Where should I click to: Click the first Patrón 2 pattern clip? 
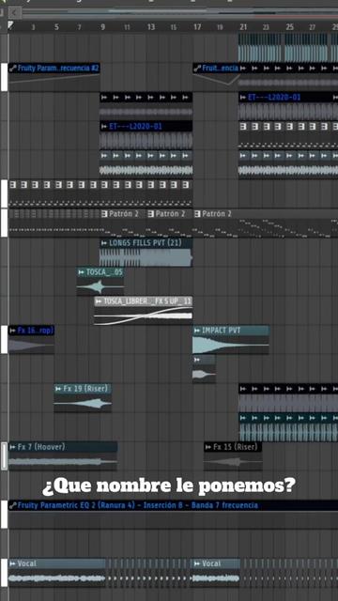click(123, 223)
